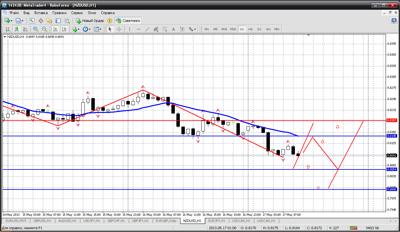Select the trendline drawing tool

point(147,29)
